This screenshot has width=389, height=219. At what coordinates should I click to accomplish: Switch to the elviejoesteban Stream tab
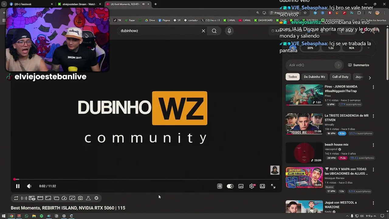[x=80, y=4]
